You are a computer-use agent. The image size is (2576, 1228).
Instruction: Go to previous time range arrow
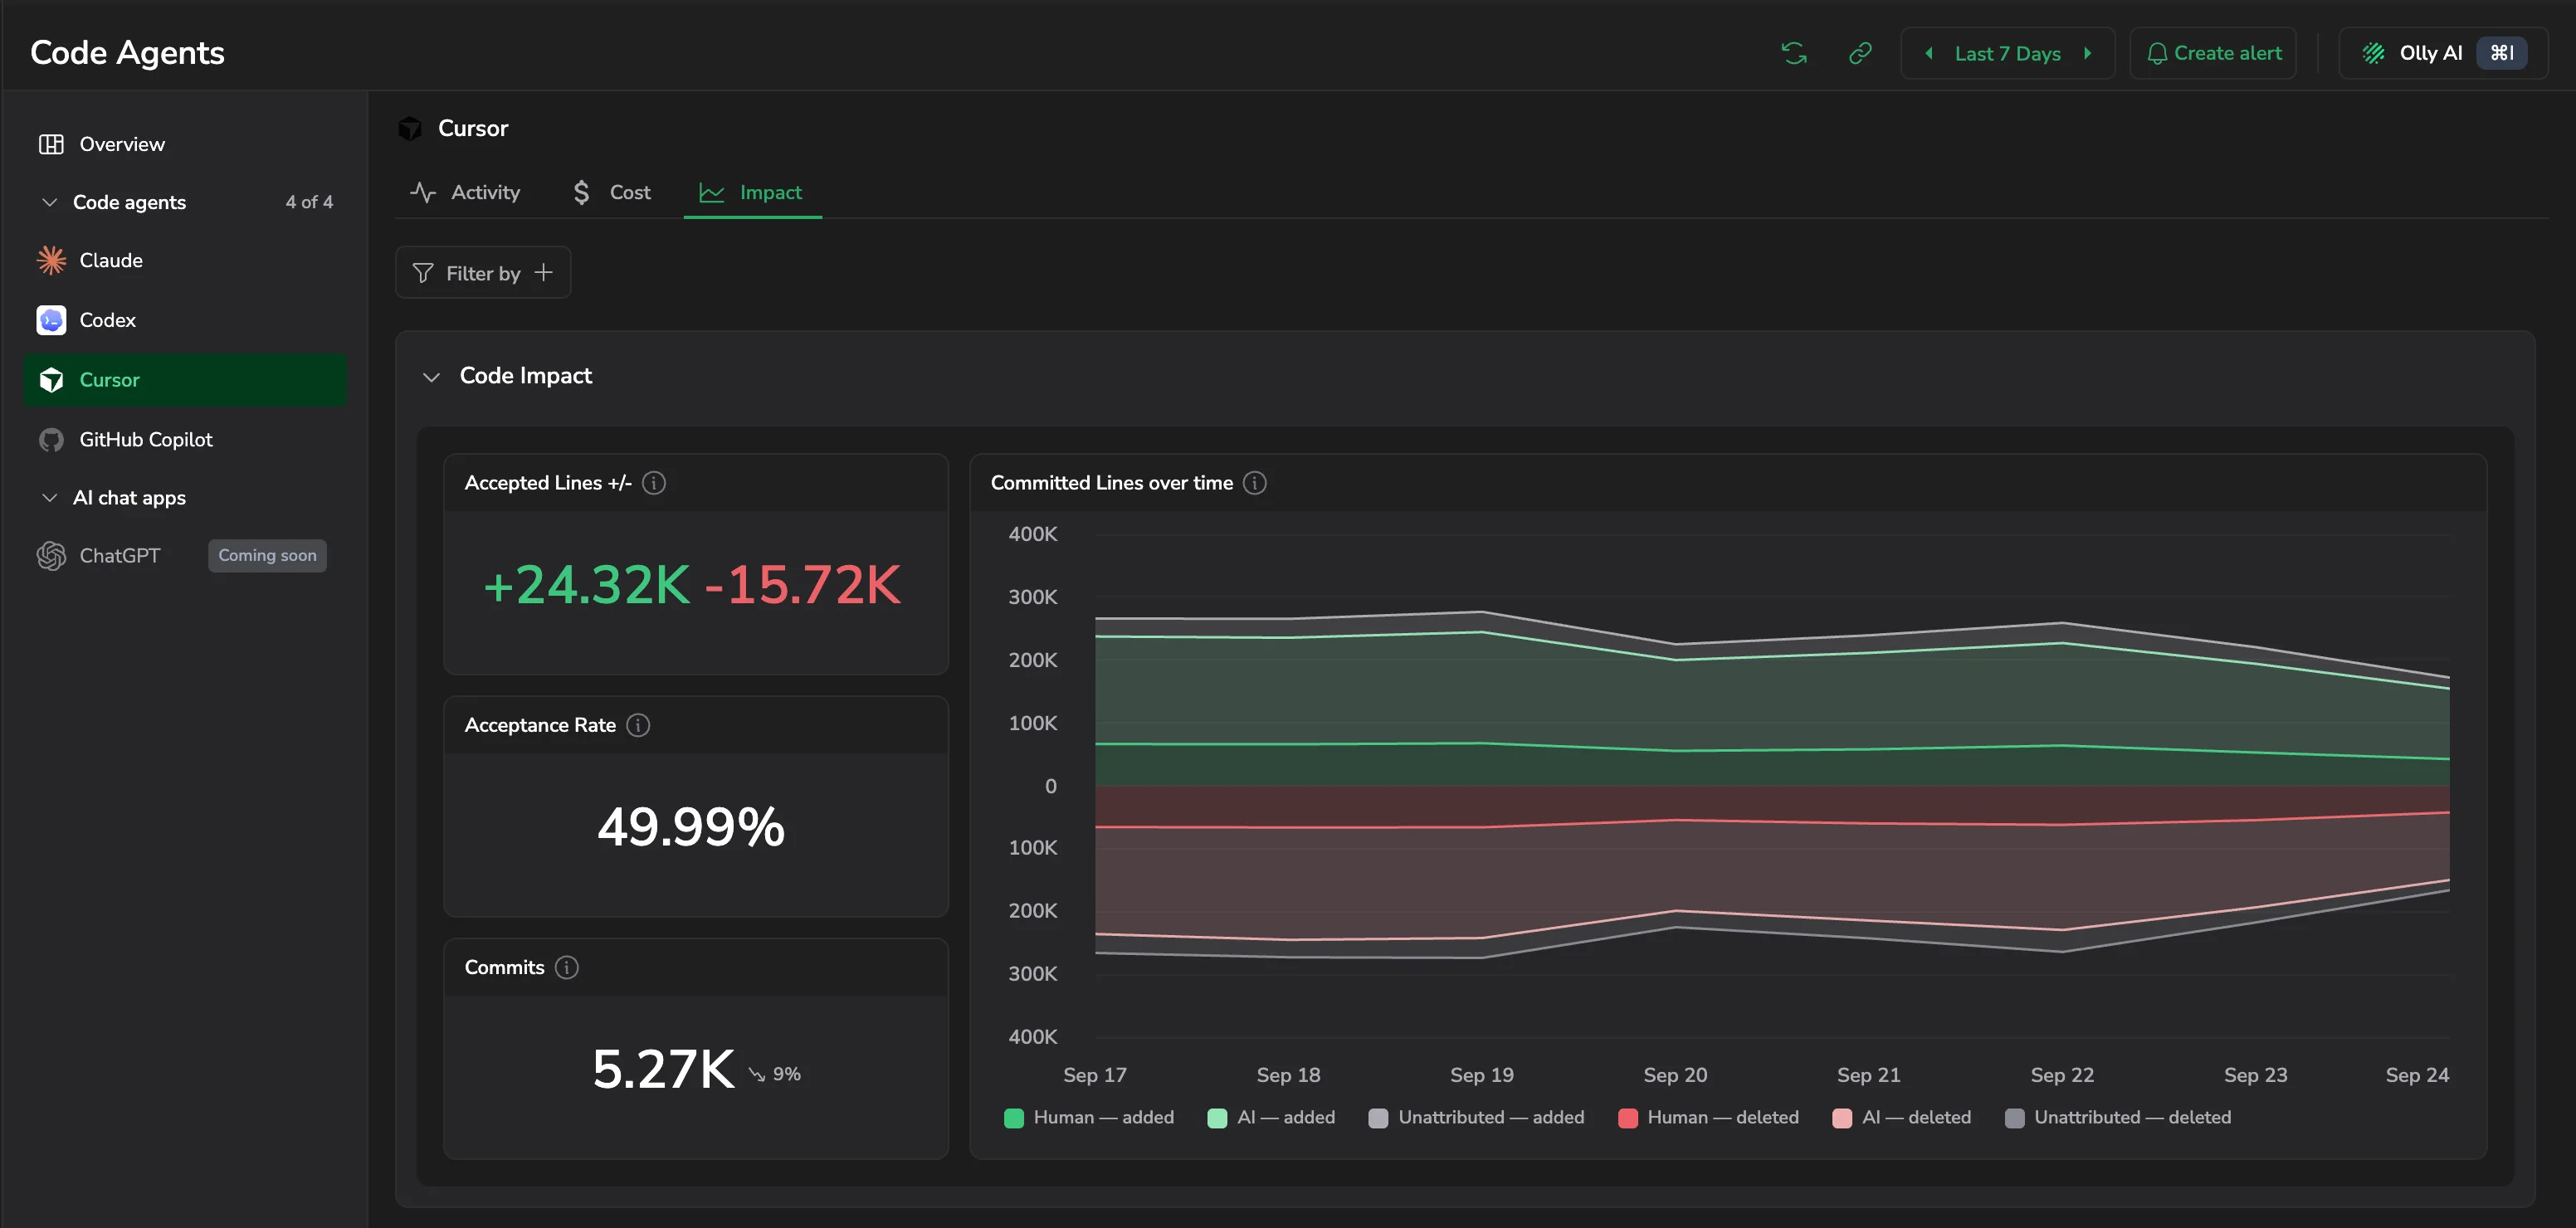point(1929,53)
